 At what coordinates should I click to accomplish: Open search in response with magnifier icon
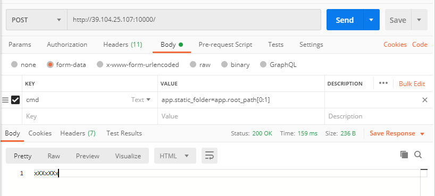[418, 155]
